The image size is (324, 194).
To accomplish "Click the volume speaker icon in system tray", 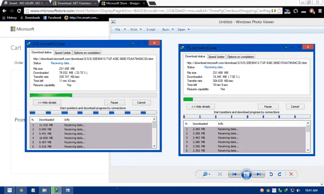I will [x=299, y=190].
